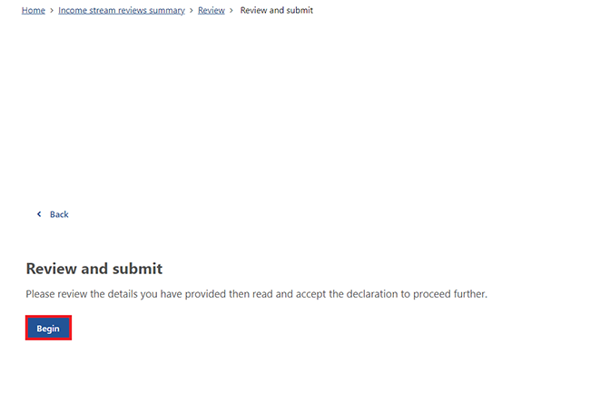Click the red-outlined Begin button
Image resolution: width=590 pixels, height=393 pixels.
tap(48, 328)
